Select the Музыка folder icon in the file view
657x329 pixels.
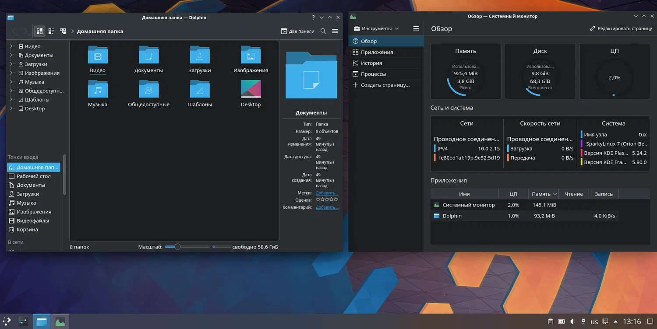click(98, 89)
